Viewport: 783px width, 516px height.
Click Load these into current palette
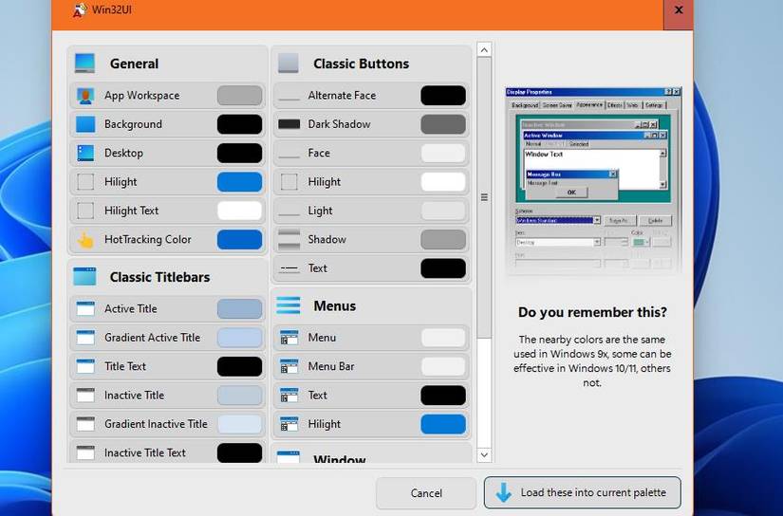pyautogui.click(x=582, y=492)
